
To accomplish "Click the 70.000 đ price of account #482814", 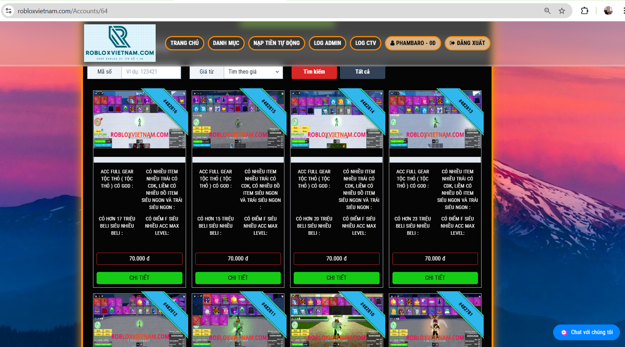I will [337, 259].
